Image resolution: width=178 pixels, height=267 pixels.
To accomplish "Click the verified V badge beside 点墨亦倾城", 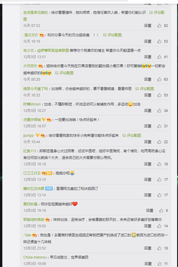I will [x=44, y=120].
